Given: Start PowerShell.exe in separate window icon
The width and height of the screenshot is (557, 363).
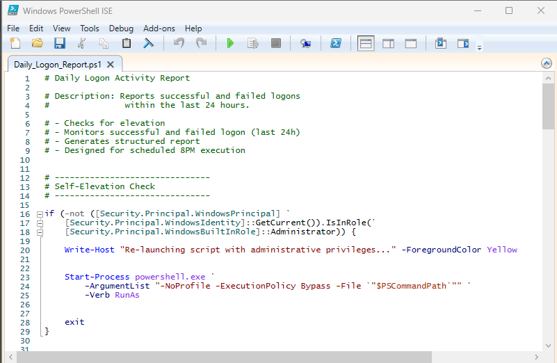Looking at the screenshot, I should (336, 43).
